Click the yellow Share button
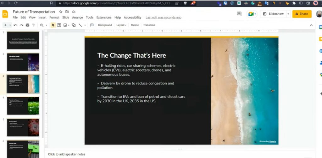Screen dimensions: 322x158 tap(302, 14)
